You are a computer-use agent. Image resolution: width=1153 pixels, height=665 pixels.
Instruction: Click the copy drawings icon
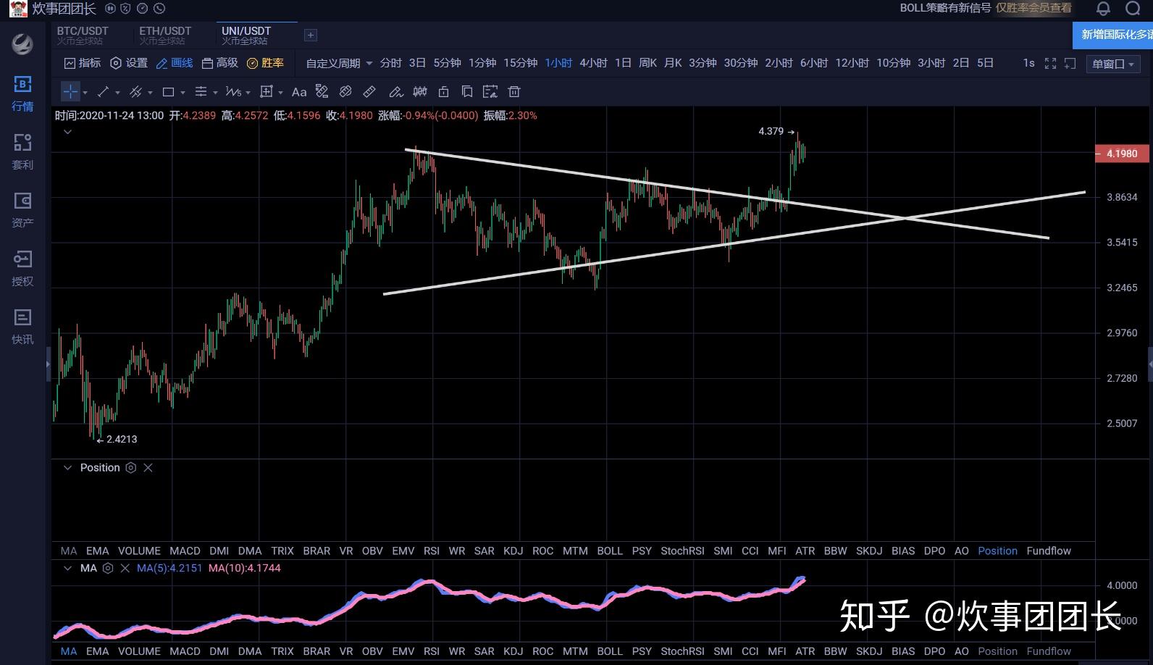click(x=467, y=91)
